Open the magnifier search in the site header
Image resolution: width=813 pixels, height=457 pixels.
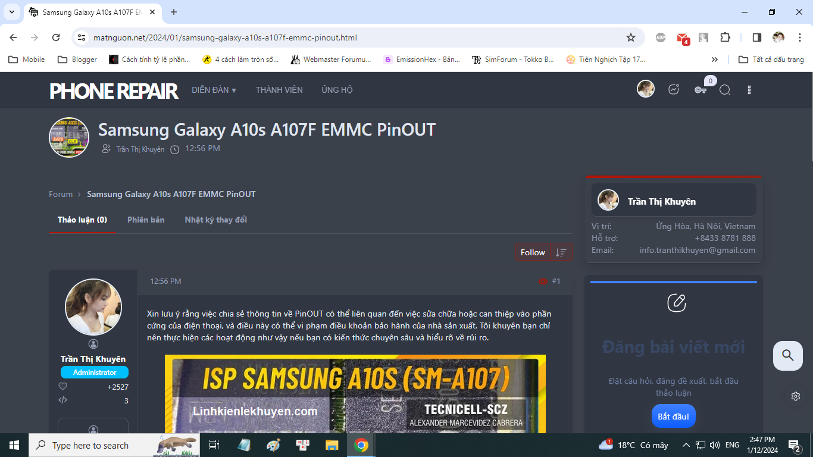tap(724, 90)
